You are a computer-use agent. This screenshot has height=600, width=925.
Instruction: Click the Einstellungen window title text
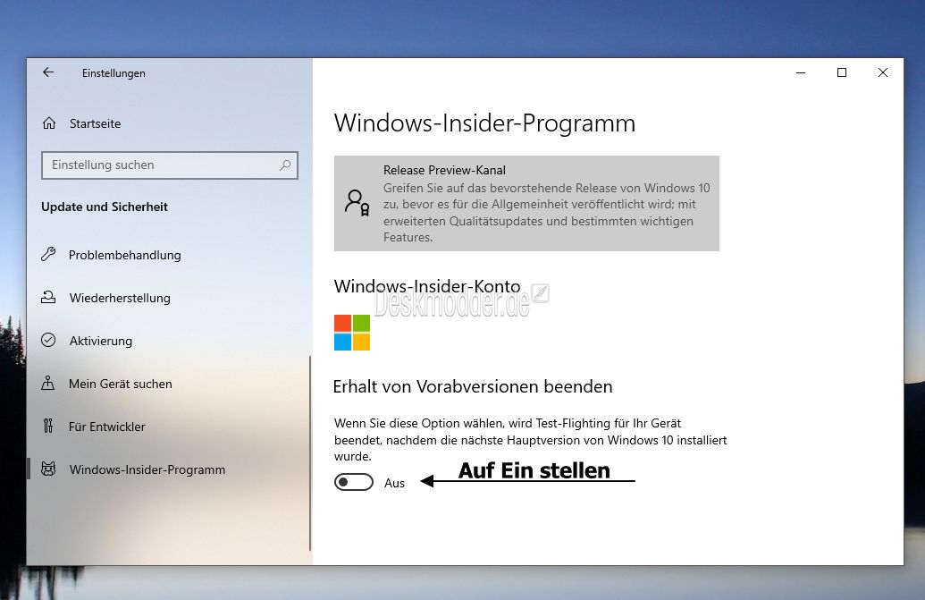click(114, 73)
